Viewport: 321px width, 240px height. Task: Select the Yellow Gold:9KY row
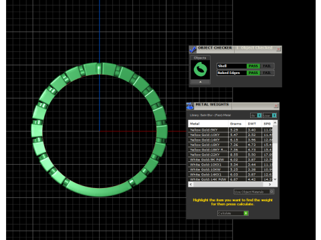230,130
